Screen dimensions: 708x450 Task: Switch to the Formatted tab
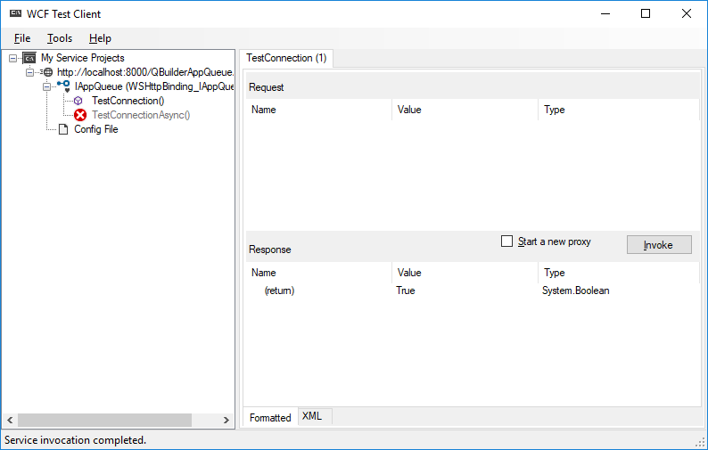click(x=270, y=418)
